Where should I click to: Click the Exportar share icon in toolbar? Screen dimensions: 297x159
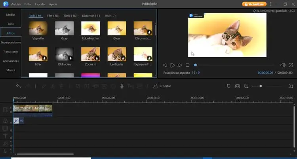pyautogui.click(x=155, y=86)
